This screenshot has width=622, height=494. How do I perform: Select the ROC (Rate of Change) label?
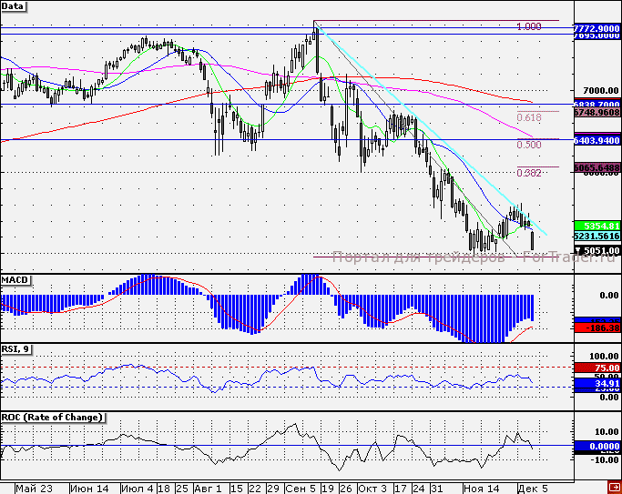(52, 418)
